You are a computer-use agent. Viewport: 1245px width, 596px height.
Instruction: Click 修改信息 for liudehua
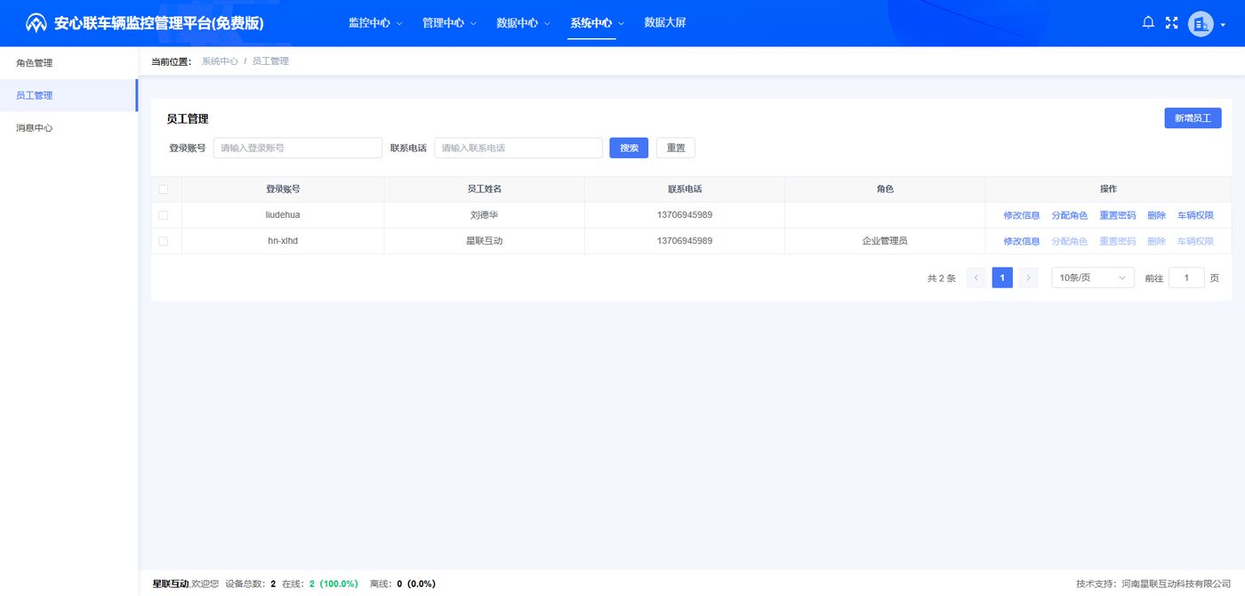(1022, 215)
